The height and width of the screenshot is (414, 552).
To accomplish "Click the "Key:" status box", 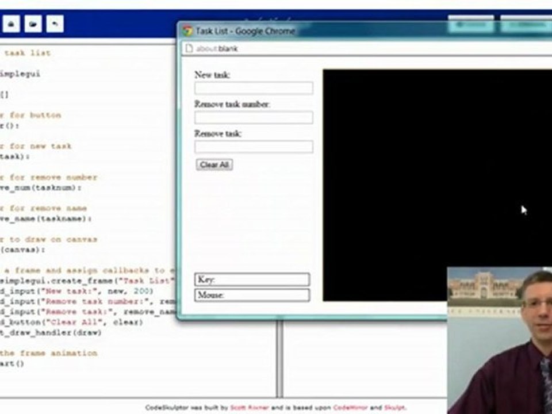I will (252, 279).
